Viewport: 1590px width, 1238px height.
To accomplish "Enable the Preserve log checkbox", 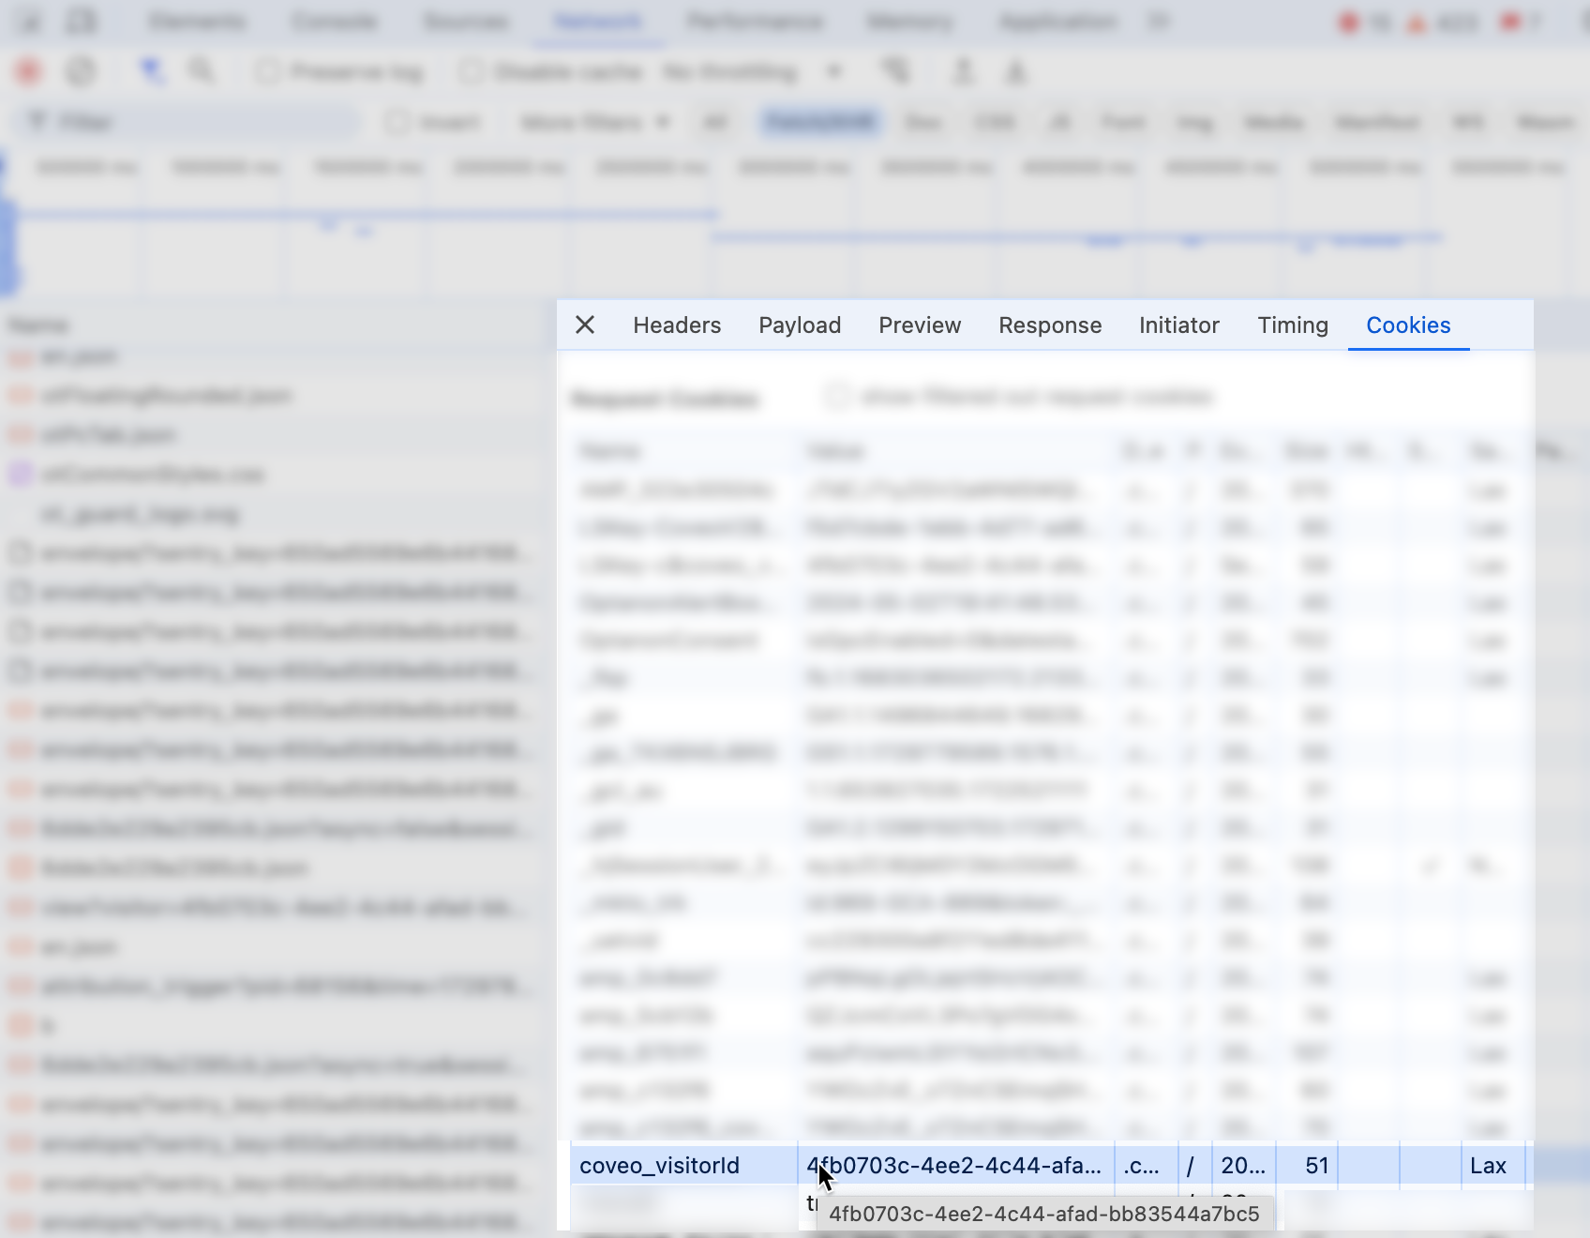I will (x=268, y=72).
